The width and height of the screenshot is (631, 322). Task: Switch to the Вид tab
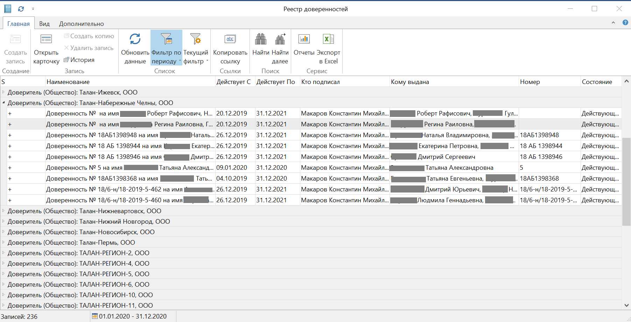coord(44,23)
